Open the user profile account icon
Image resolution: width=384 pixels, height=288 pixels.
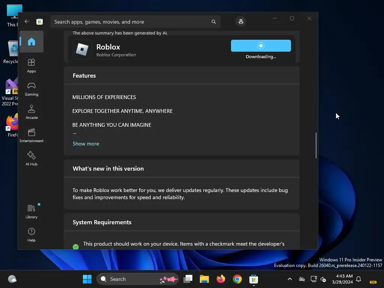click(x=241, y=21)
